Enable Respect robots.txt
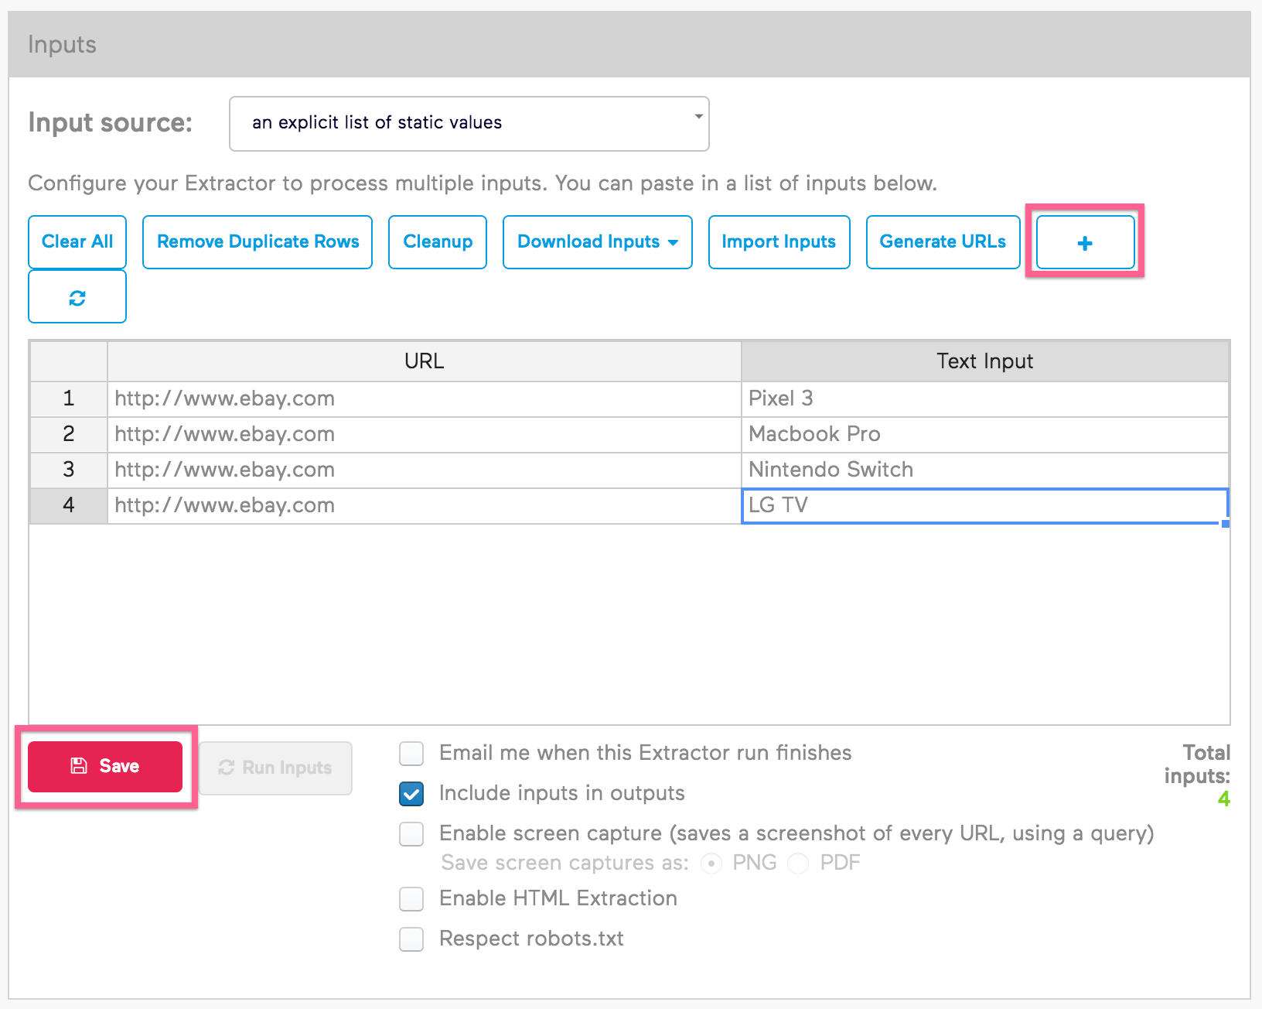 pos(411,939)
